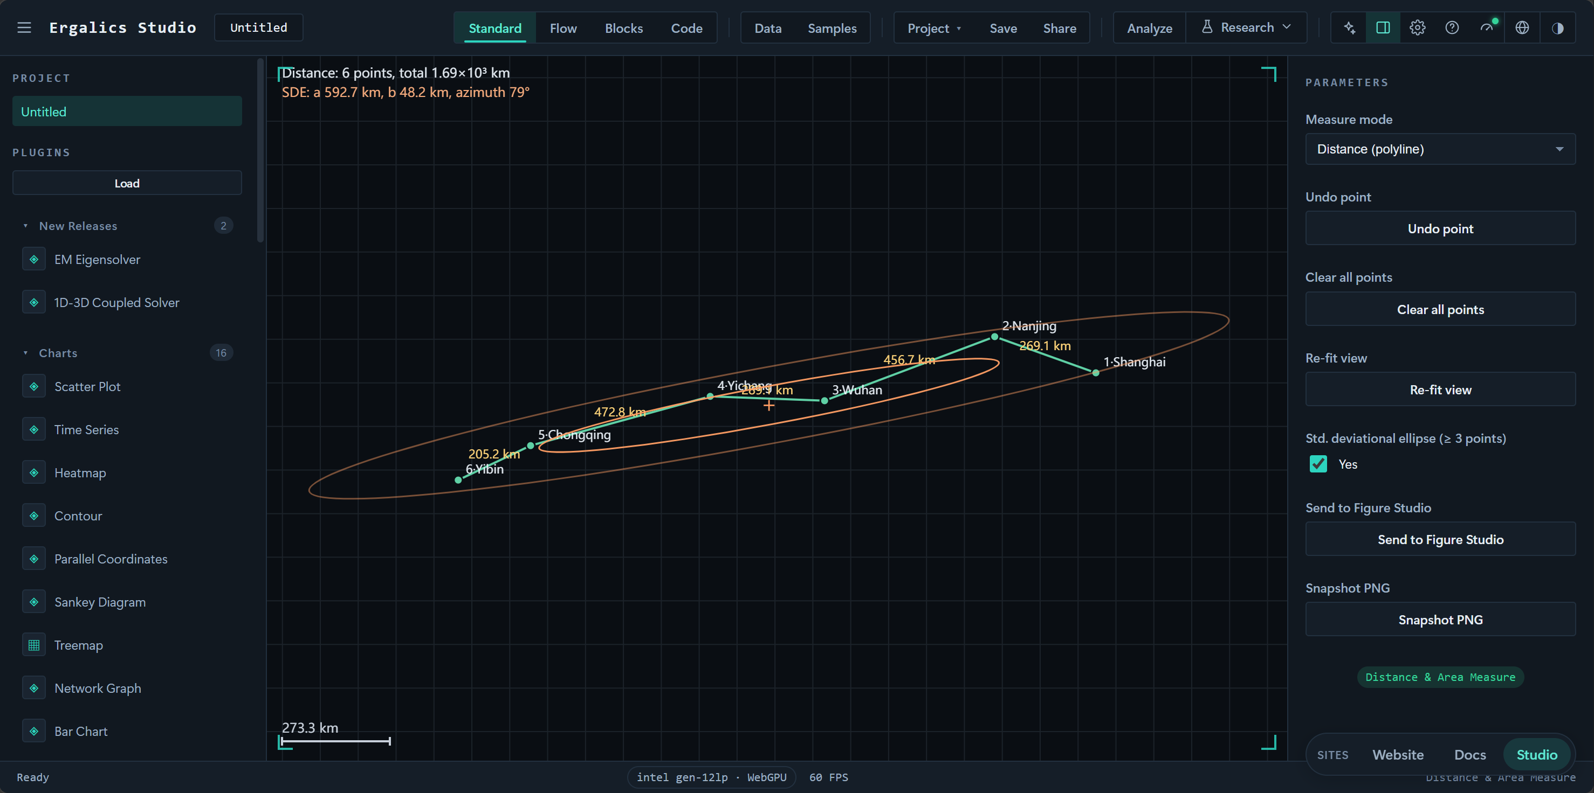The image size is (1594, 793).
Task: Click the left panel vertical scrollbar
Action: coord(260,150)
